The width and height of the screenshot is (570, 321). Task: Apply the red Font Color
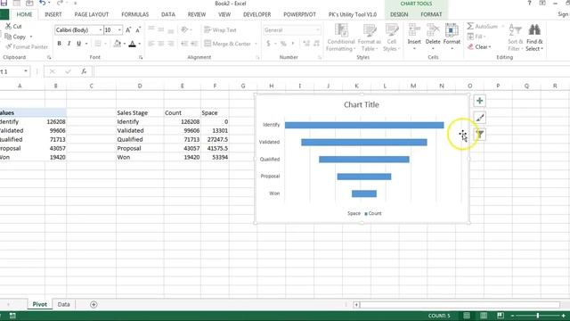(133, 44)
